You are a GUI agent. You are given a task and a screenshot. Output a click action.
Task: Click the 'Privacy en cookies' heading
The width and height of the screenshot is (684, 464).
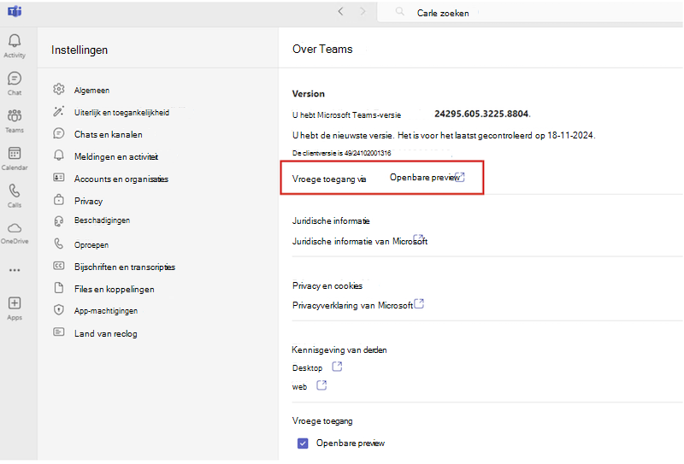click(x=327, y=286)
